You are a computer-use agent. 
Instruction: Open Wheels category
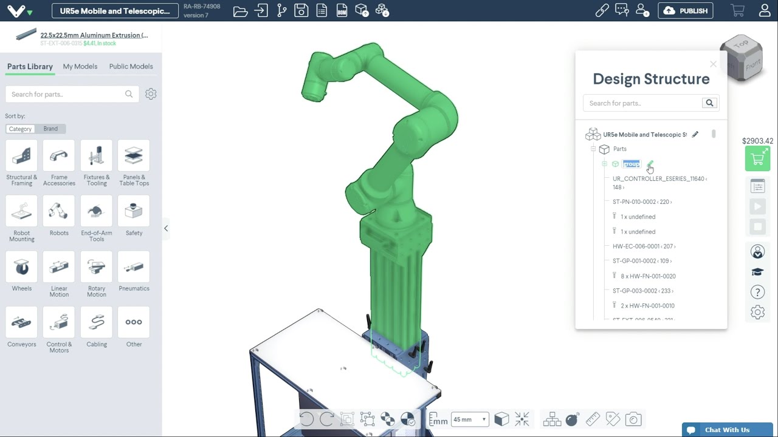(x=21, y=271)
